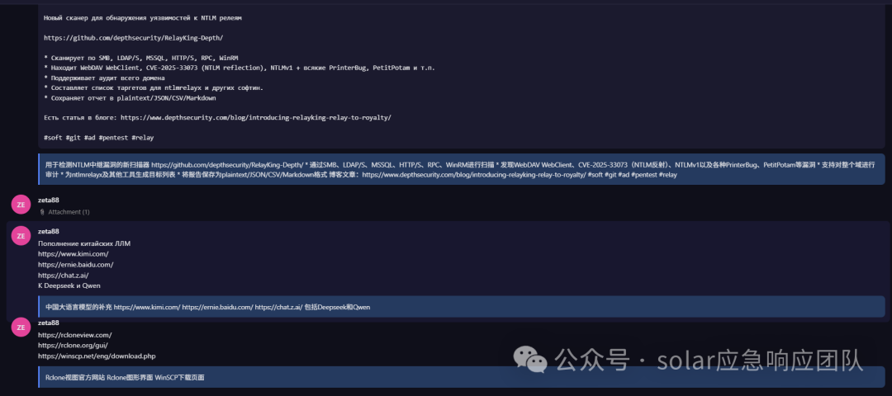The height and width of the screenshot is (396, 892).
Task: Click the 'Сохраняет отчет в plaintext' bullet
Action: (x=130, y=97)
